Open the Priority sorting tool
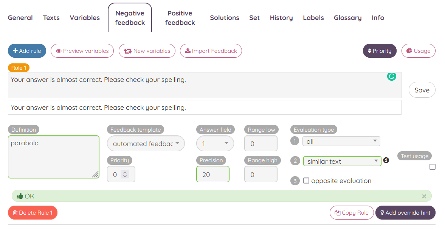The image size is (445, 229). point(380,51)
